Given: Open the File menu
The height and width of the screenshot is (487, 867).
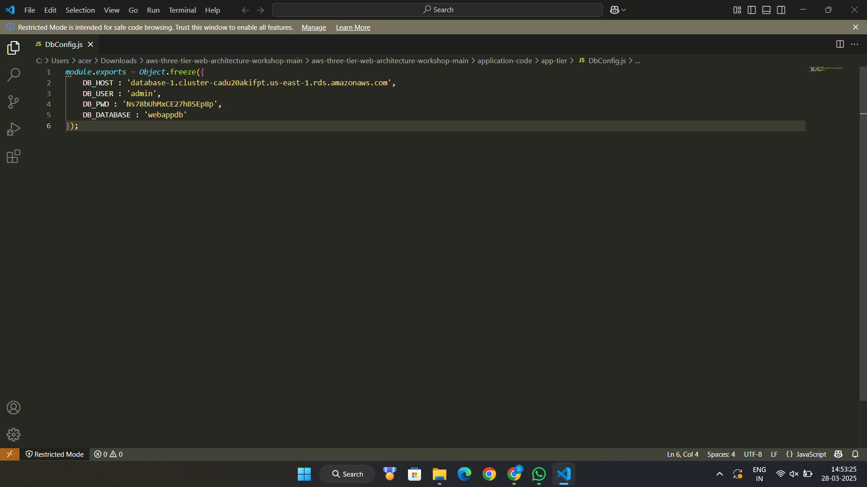Looking at the screenshot, I should (x=30, y=10).
